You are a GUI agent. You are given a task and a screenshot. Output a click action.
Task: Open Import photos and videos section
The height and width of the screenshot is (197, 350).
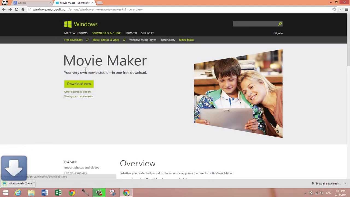[x=81, y=167]
